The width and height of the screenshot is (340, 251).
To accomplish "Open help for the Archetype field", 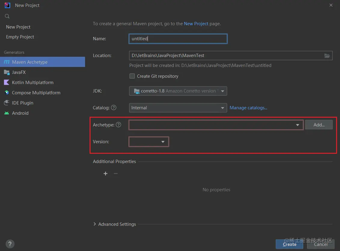I will pos(118,125).
